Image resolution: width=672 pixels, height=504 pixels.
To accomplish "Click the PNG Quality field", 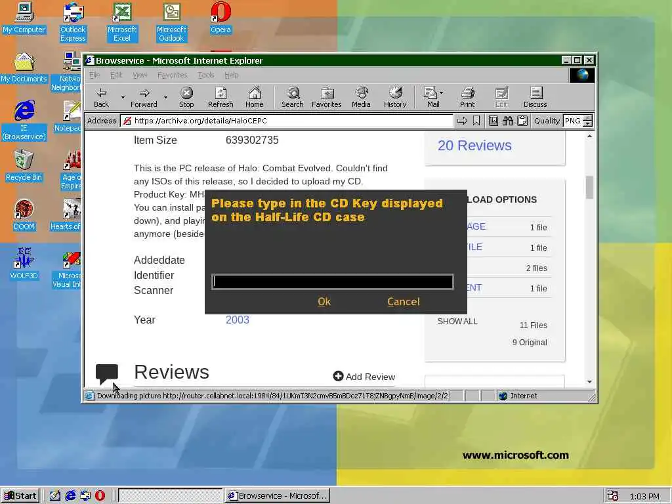I will click(574, 121).
